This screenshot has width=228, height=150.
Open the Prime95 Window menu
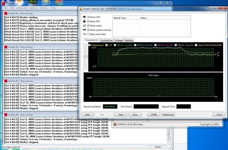coord(44,8)
